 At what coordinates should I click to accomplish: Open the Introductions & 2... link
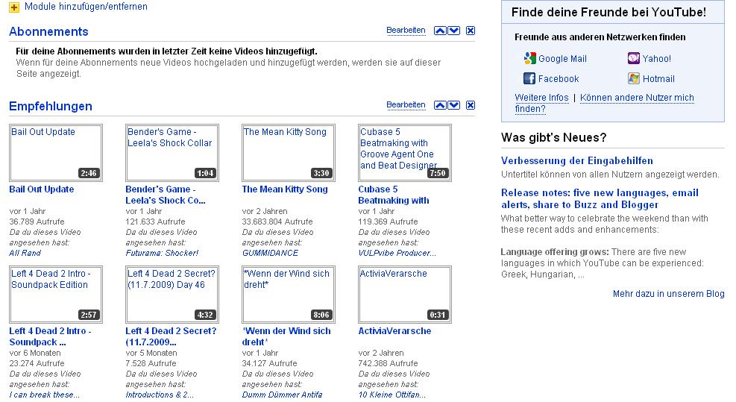[160, 395]
